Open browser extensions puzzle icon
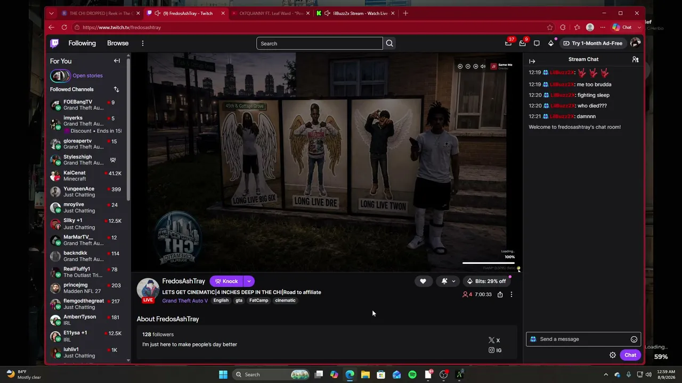 click(563, 27)
